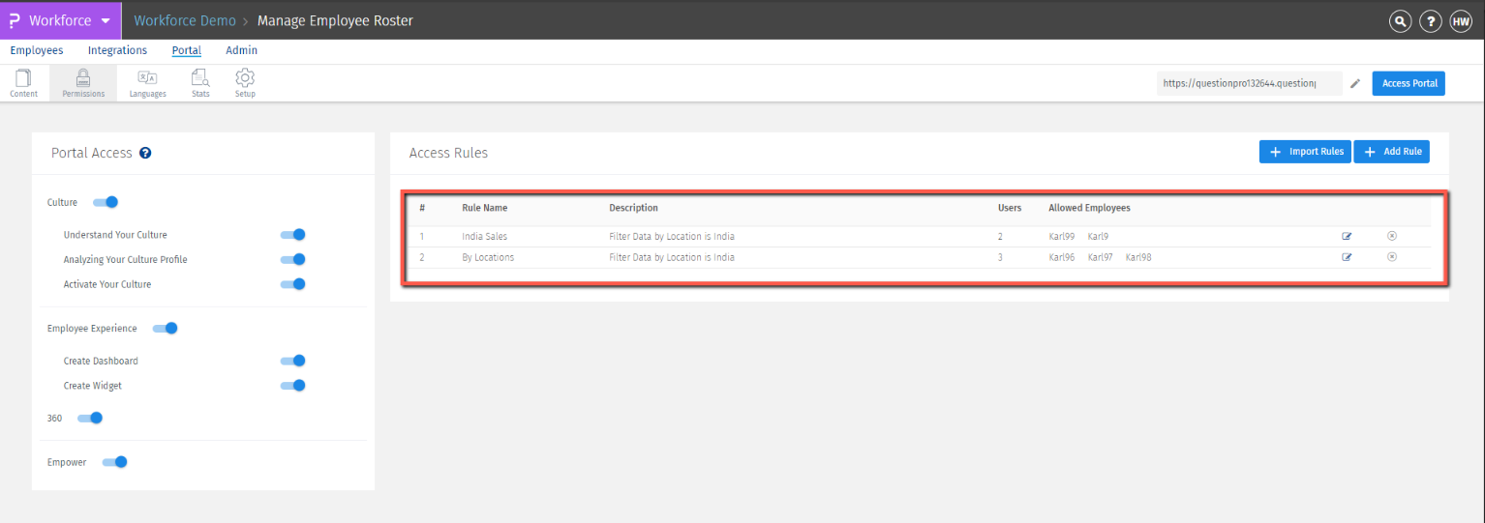
Task: Click the Description column header
Action: (633, 208)
